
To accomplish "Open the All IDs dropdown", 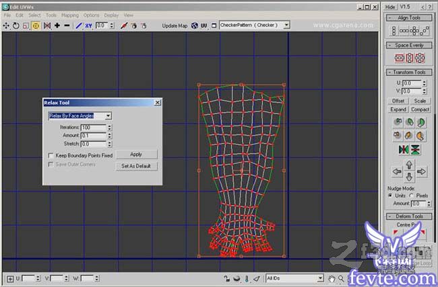I will (x=320, y=278).
